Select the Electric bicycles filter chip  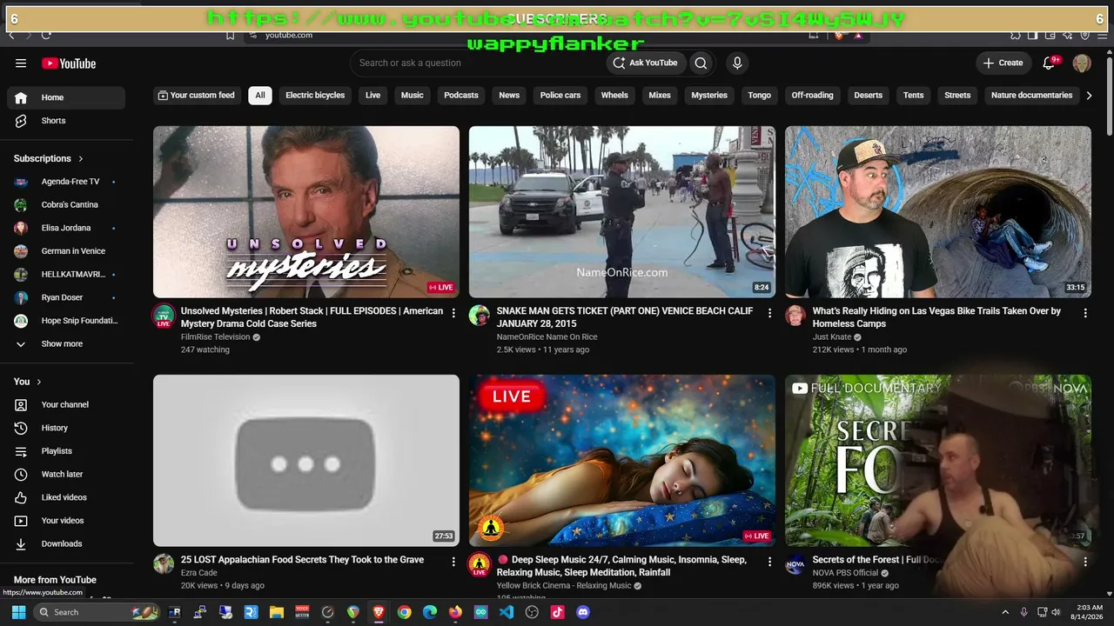[315, 96]
